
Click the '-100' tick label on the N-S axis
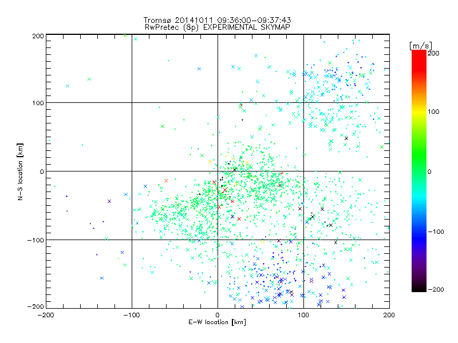pyautogui.click(x=35, y=240)
